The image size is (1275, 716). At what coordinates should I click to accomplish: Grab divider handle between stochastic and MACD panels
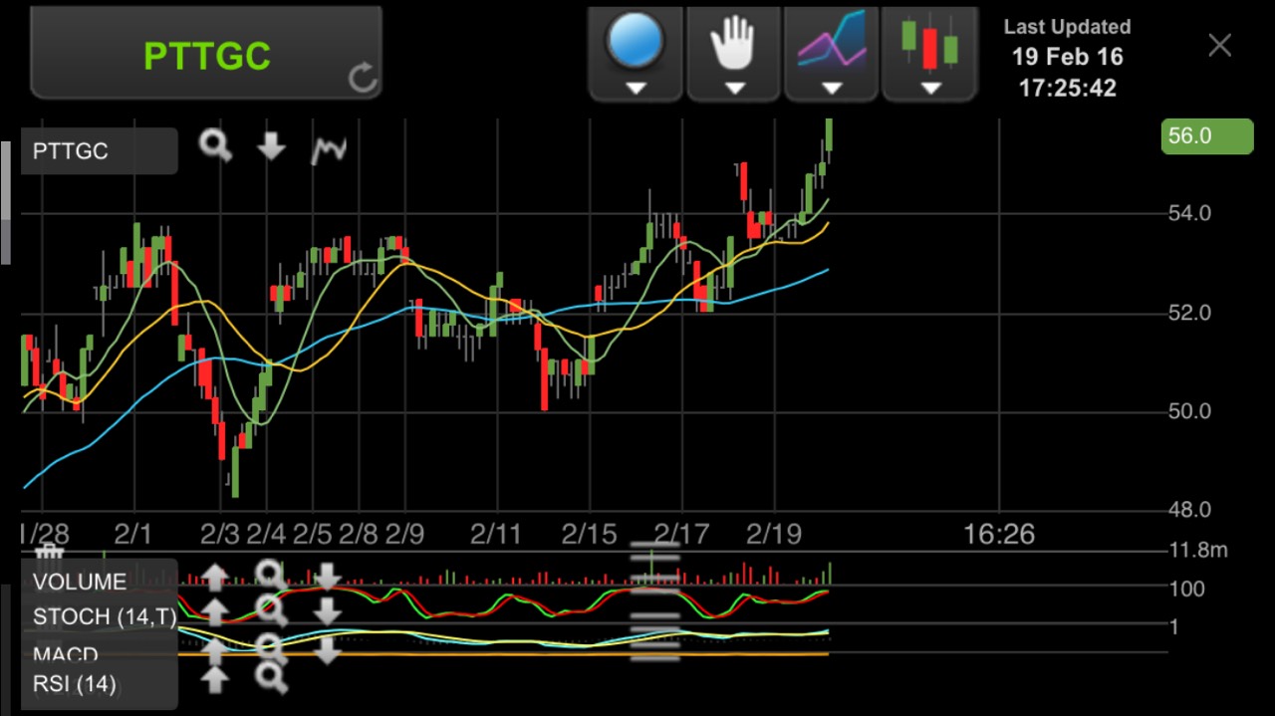(x=654, y=624)
